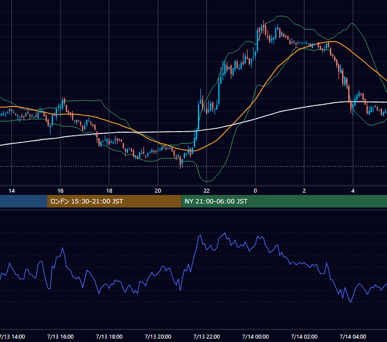Click the 7/13 18:00 date label
Image resolution: width=387 pixels, height=342 pixels.
click(x=109, y=336)
